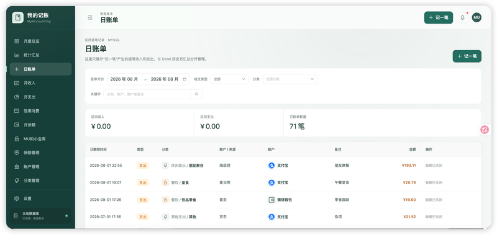Viewport: 497px width, 235px height.
Task: Open the MU user avatar
Action: (x=476, y=17)
